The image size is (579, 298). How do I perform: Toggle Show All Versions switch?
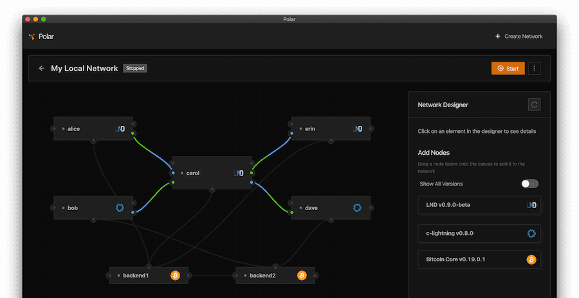click(529, 184)
